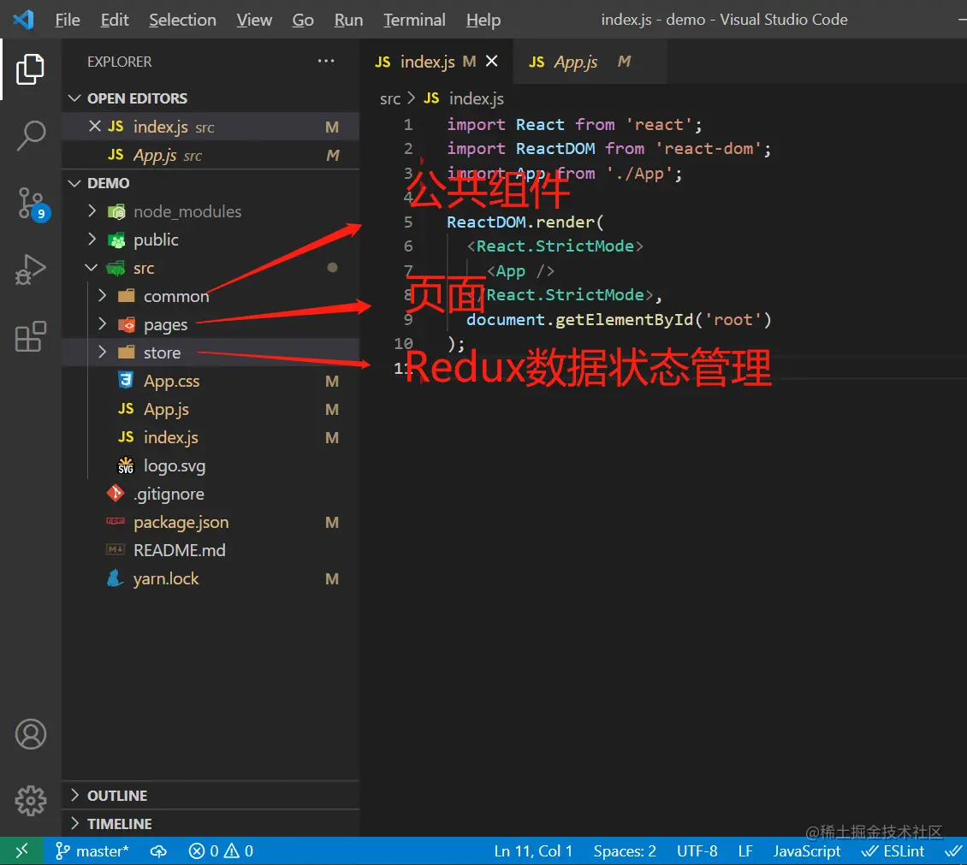Close index.js in Open Editors list
The image size is (967, 865).
(x=94, y=127)
